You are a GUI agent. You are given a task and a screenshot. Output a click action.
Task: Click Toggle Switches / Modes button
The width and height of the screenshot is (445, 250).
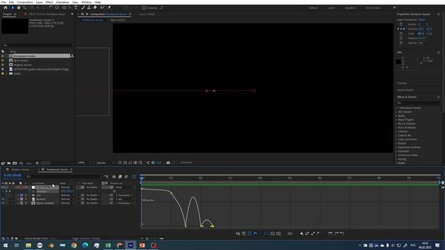[x=86, y=239]
